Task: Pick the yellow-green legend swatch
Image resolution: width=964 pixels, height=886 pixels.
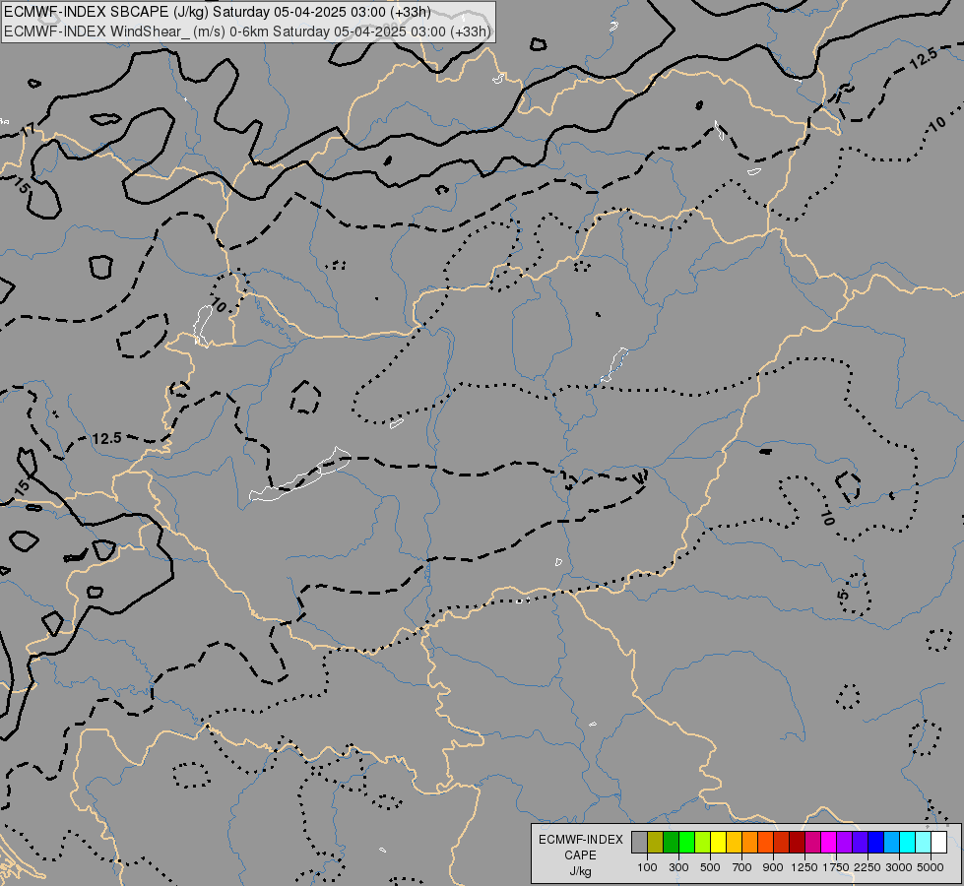Action: tap(702, 843)
